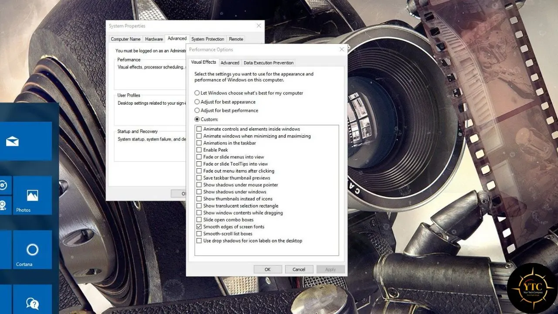
Task: Check Fade or slide menus into view
Action: click(199, 157)
